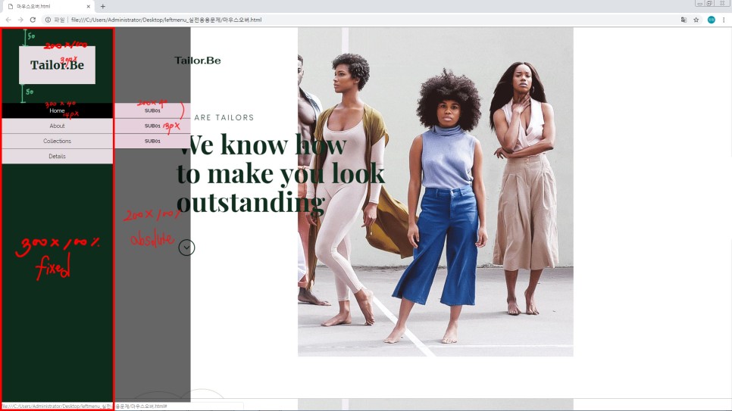732x411 pixels.
Task: Open a new tab with plus button
Action: pos(103,6)
